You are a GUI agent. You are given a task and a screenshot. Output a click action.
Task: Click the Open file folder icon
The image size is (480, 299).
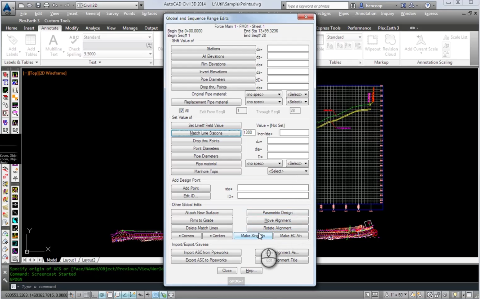point(30,5)
